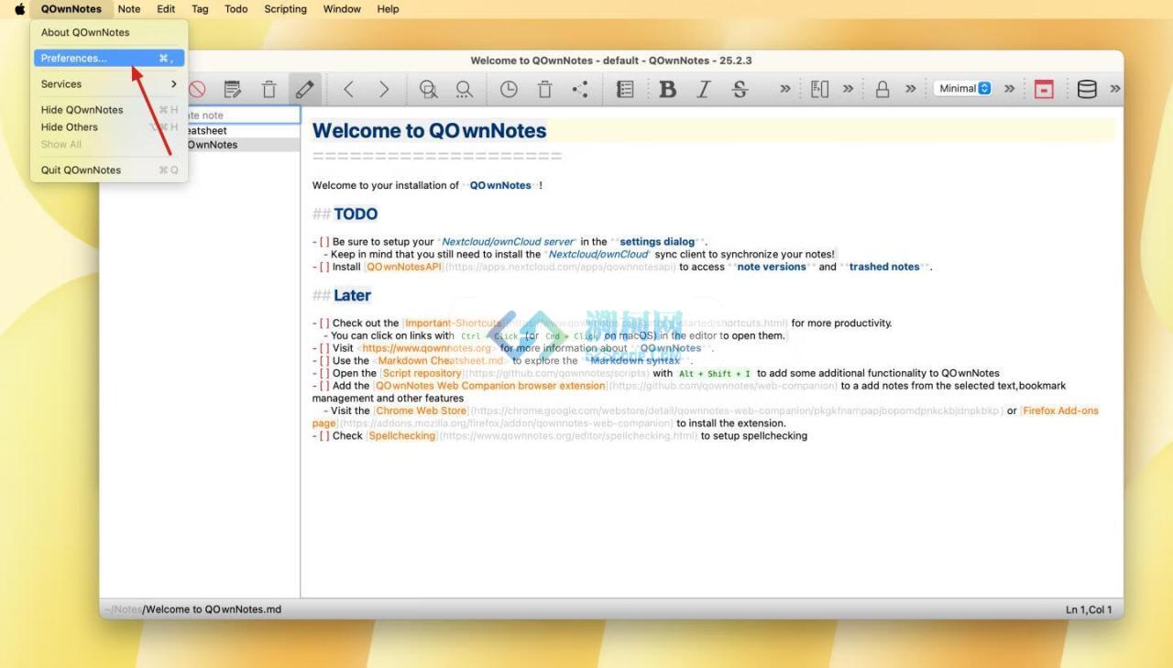
Task: Open note versions clock icon
Action: pyautogui.click(x=508, y=89)
